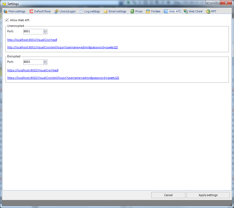Decrease the Unencrypted port value

click(45, 33)
